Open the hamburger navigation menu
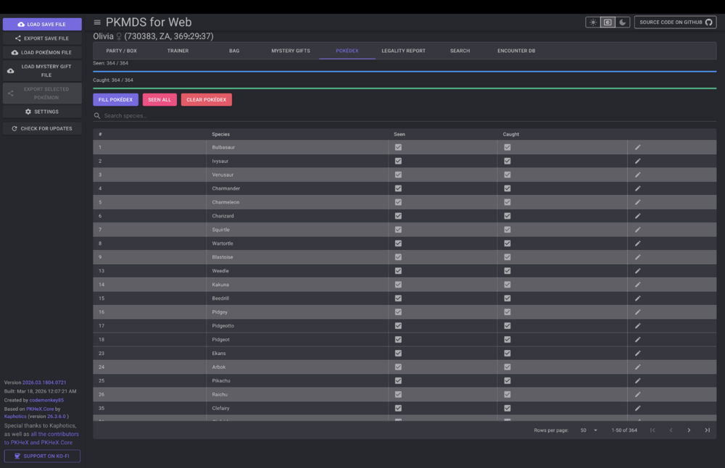The image size is (725, 468). [x=97, y=22]
